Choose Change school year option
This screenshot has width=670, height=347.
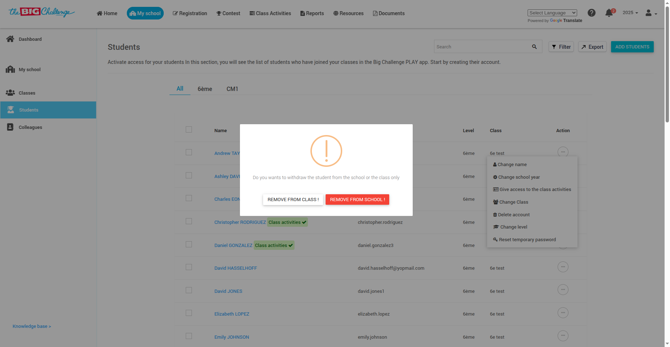tap(516, 177)
